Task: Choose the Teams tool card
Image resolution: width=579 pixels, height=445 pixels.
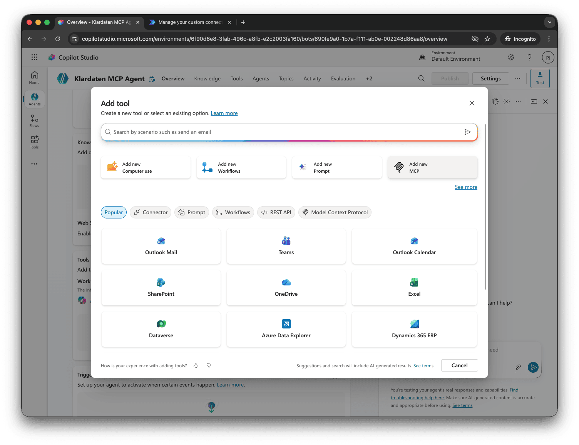Action: coord(286,246)
